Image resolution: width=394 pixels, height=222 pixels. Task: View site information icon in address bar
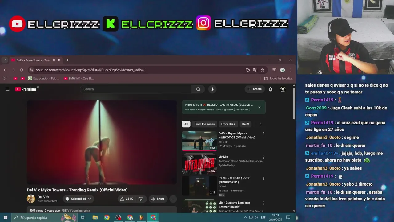(x=31, y=70)
